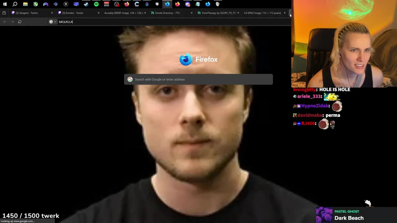This screenshot has width=397, height=223.
Task: Open Windows search magnifier icon
Action: 15,4
